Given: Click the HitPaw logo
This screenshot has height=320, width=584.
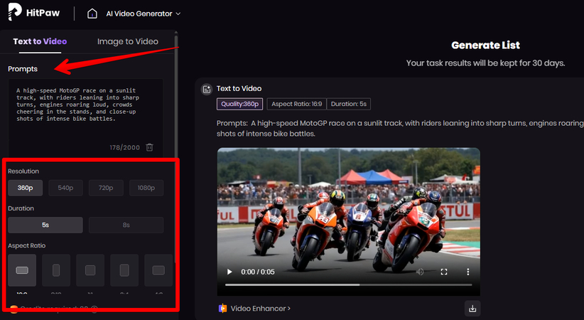Looking at the screenshot, I should coord(34,12).
